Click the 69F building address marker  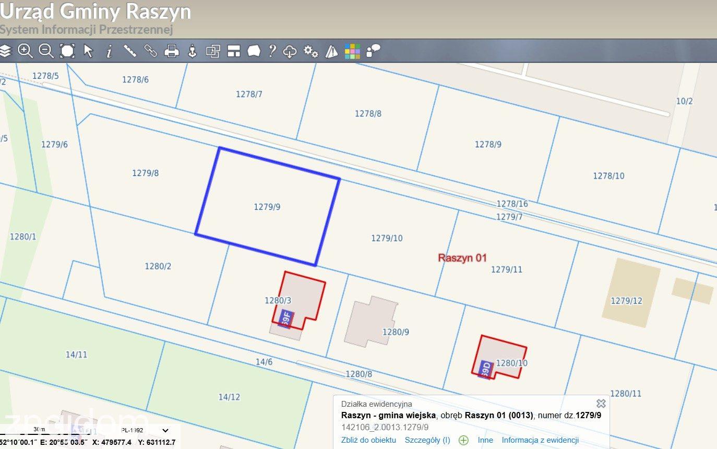(285, 318)
